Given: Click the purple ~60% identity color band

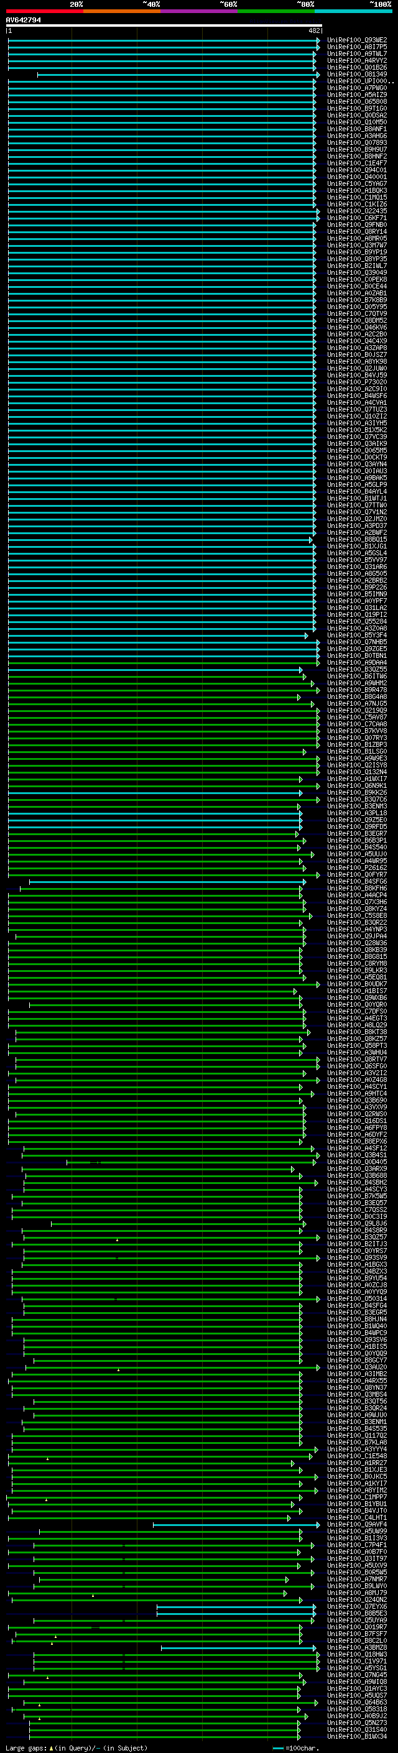Looking at the screenshot, I should [x=200, y=11].
